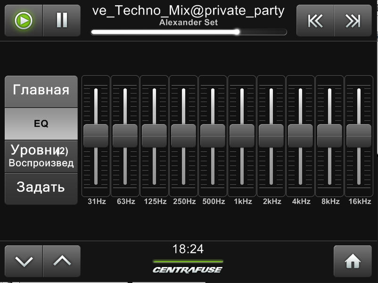Click the Centrafuse logo
Image resolution: width=378 pixels, height=283 pixels.
[x=188, y=269]
